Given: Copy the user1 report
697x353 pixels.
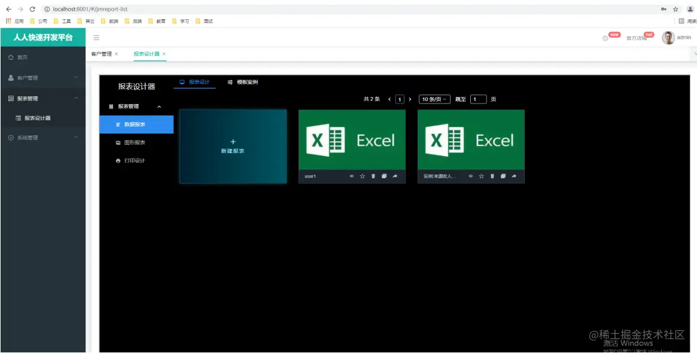Looking at the screenshot, I should point(384,176).
